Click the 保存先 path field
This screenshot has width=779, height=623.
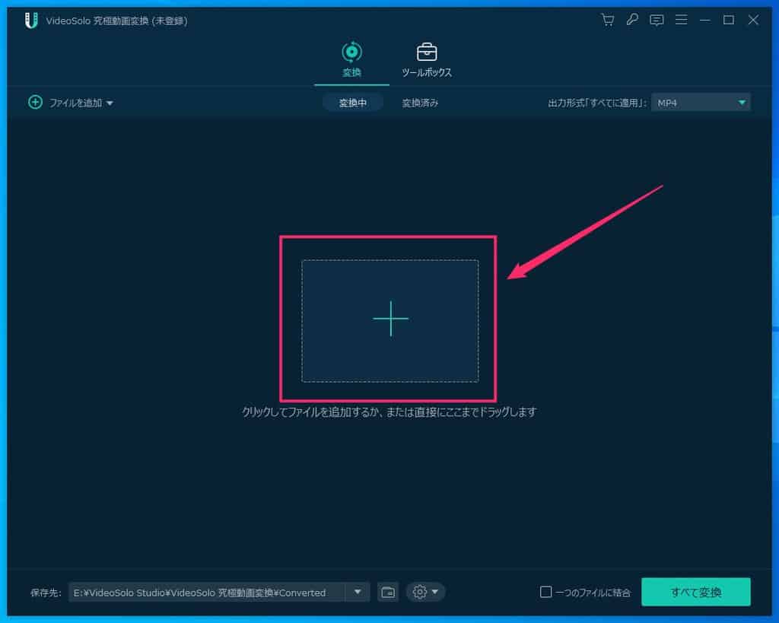205,592
